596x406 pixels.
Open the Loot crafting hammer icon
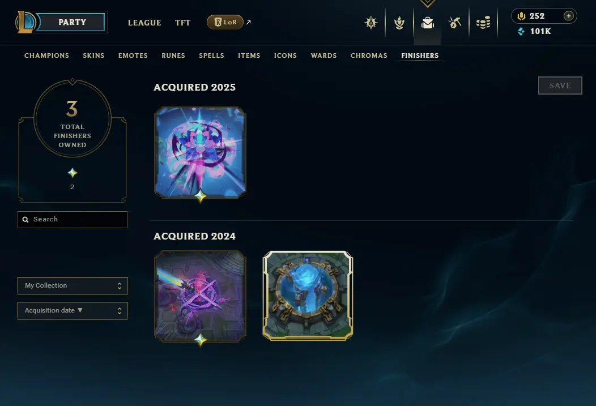(x=454, y=23)
